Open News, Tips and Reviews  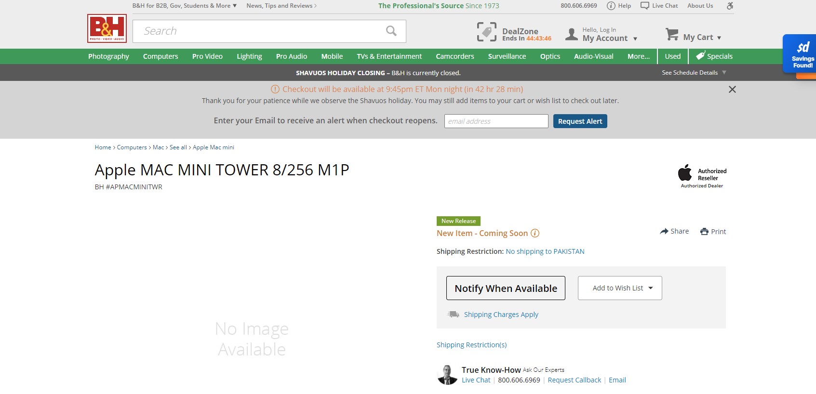click(x=281, y=6)
